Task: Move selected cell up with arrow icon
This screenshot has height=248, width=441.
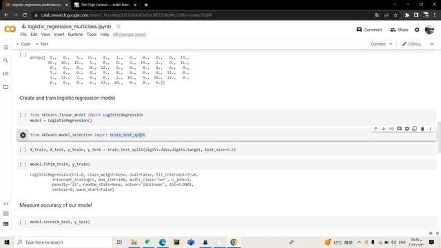Action: click(376, 129)
